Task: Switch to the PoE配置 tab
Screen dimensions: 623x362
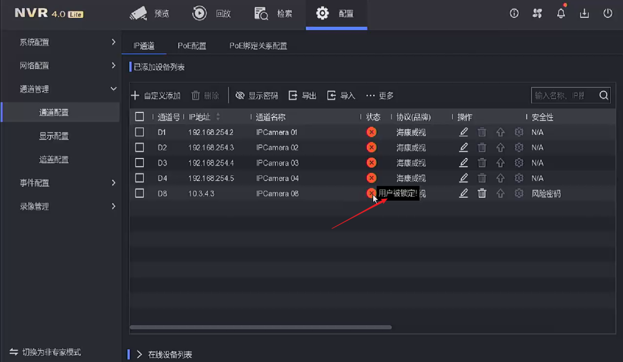Action: (x=192, y=45)
